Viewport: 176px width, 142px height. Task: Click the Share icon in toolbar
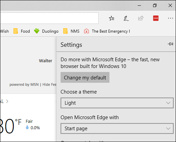[141, 18]
